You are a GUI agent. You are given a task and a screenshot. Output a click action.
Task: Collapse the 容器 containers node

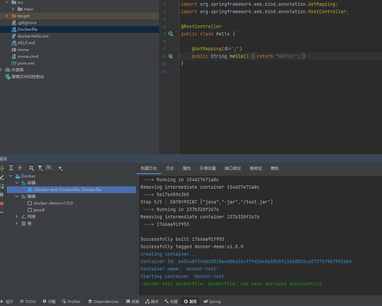pos(17,183)
